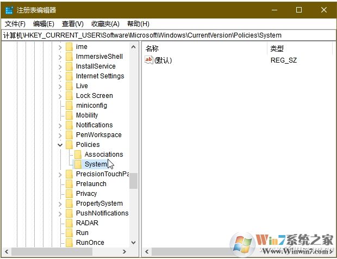Select the Mobility key label

point(87,115)
